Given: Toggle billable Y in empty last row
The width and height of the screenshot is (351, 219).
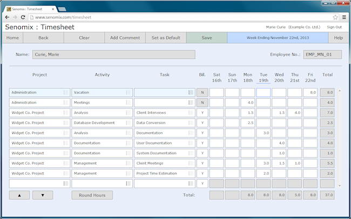Looking at the screenshot, I should (x=202, y=183).
